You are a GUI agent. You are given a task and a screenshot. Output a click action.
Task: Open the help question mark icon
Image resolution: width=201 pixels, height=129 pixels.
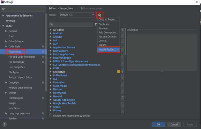(x=4, y=124)
